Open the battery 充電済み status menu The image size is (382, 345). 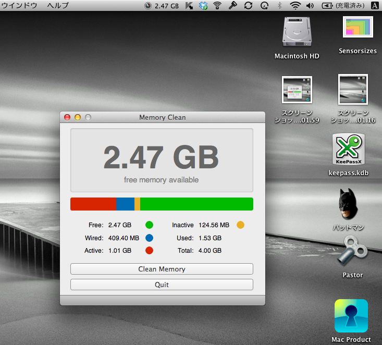(343, 5)
